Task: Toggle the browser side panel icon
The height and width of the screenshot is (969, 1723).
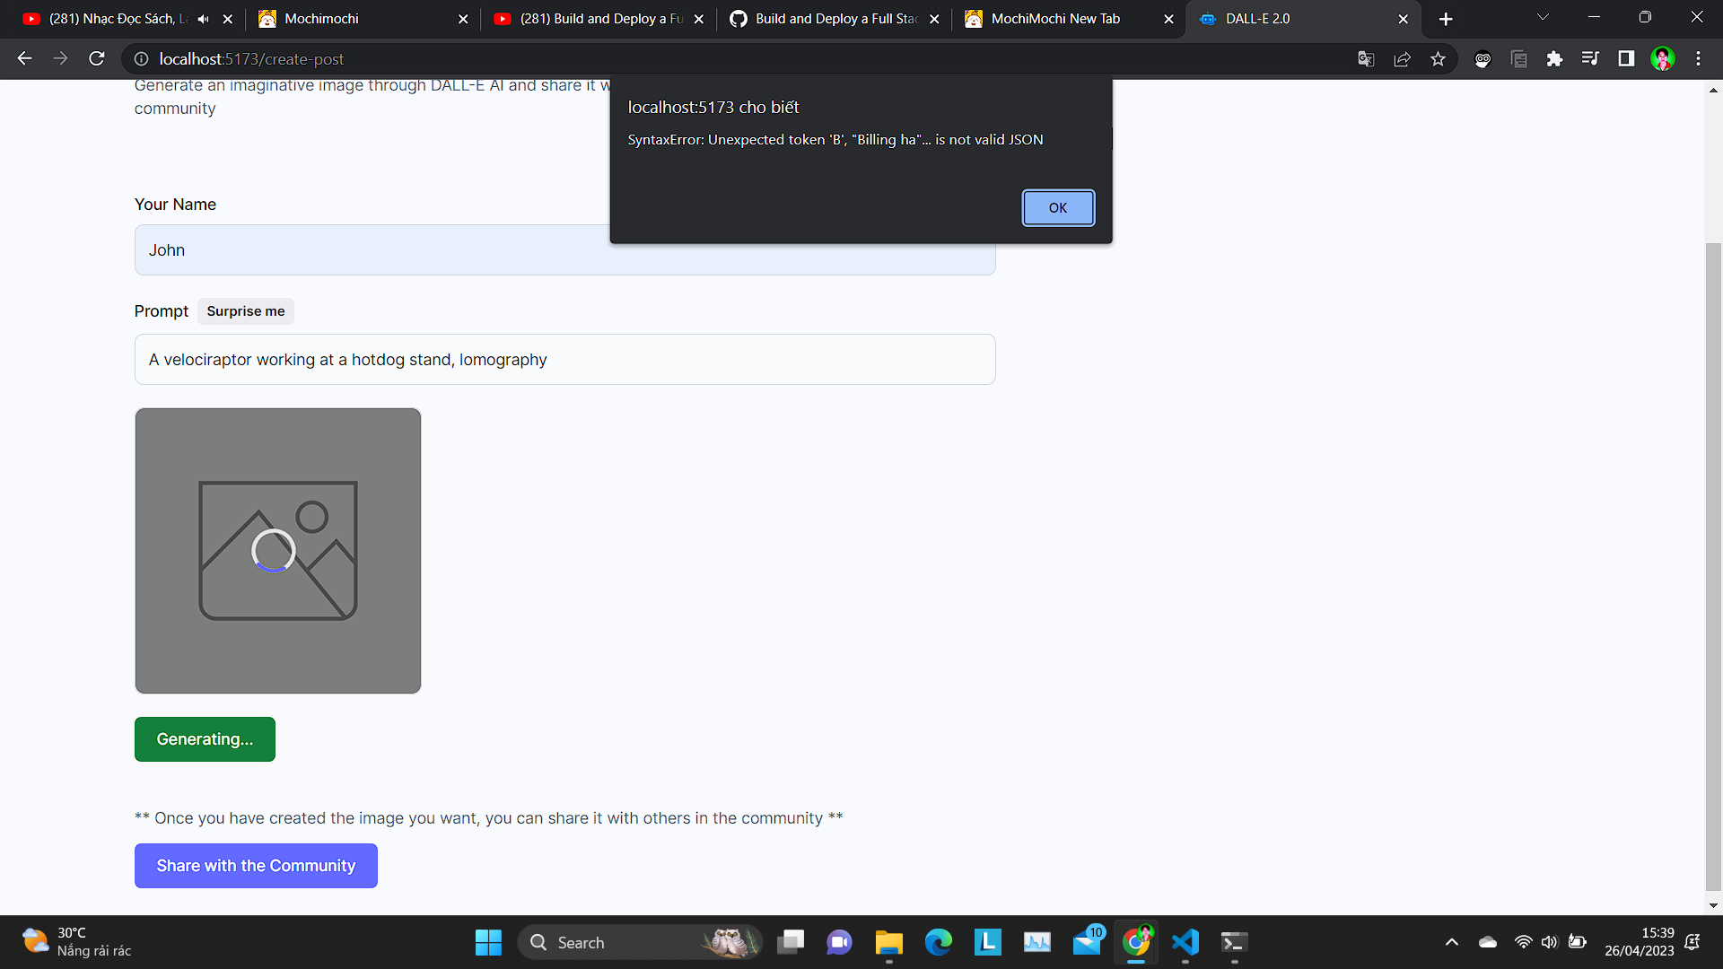Action: [x=1626, y=59]
